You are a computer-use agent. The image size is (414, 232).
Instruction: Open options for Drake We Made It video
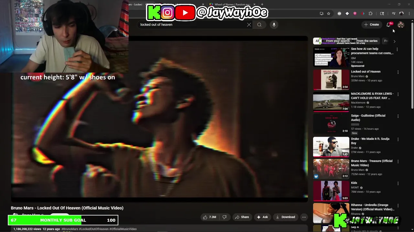click(x=398, y=139)
